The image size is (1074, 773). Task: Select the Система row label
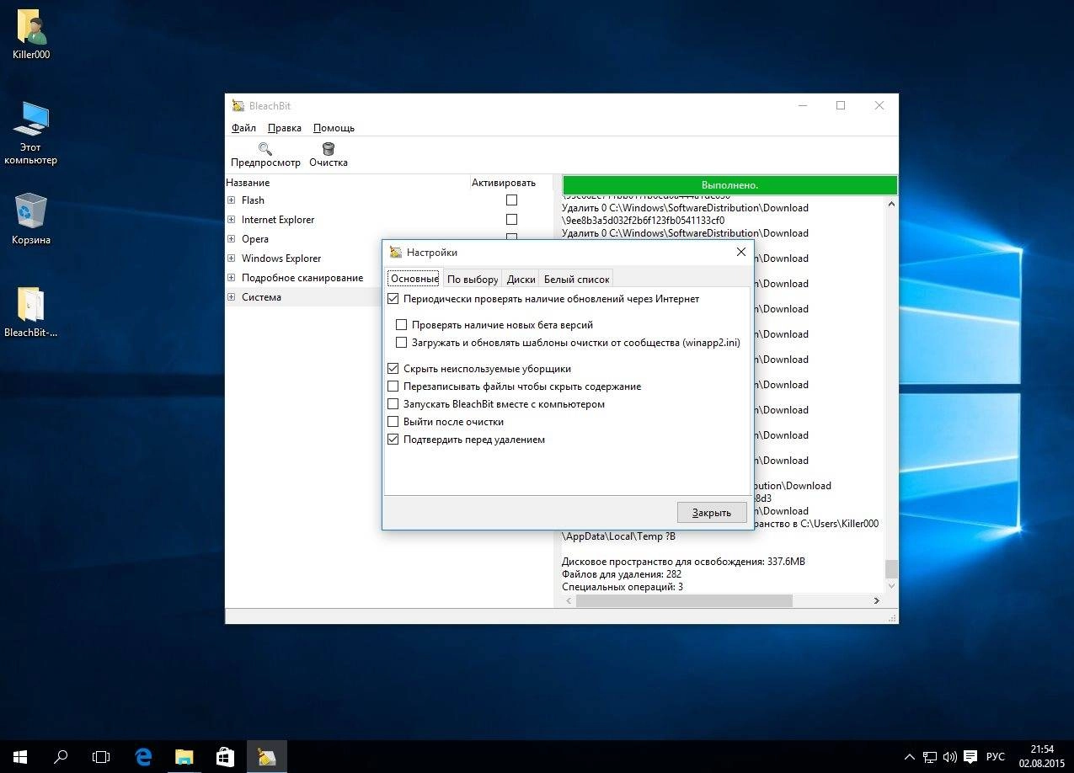[x=261, y=297]
